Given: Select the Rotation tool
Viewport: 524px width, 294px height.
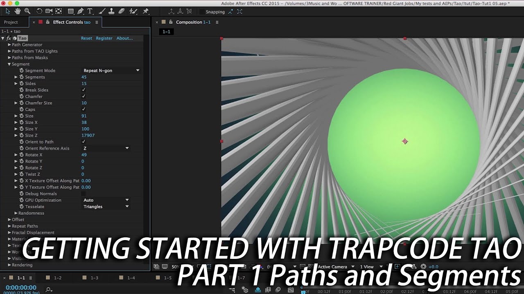Looking at the screenshot, I should 39,11.
